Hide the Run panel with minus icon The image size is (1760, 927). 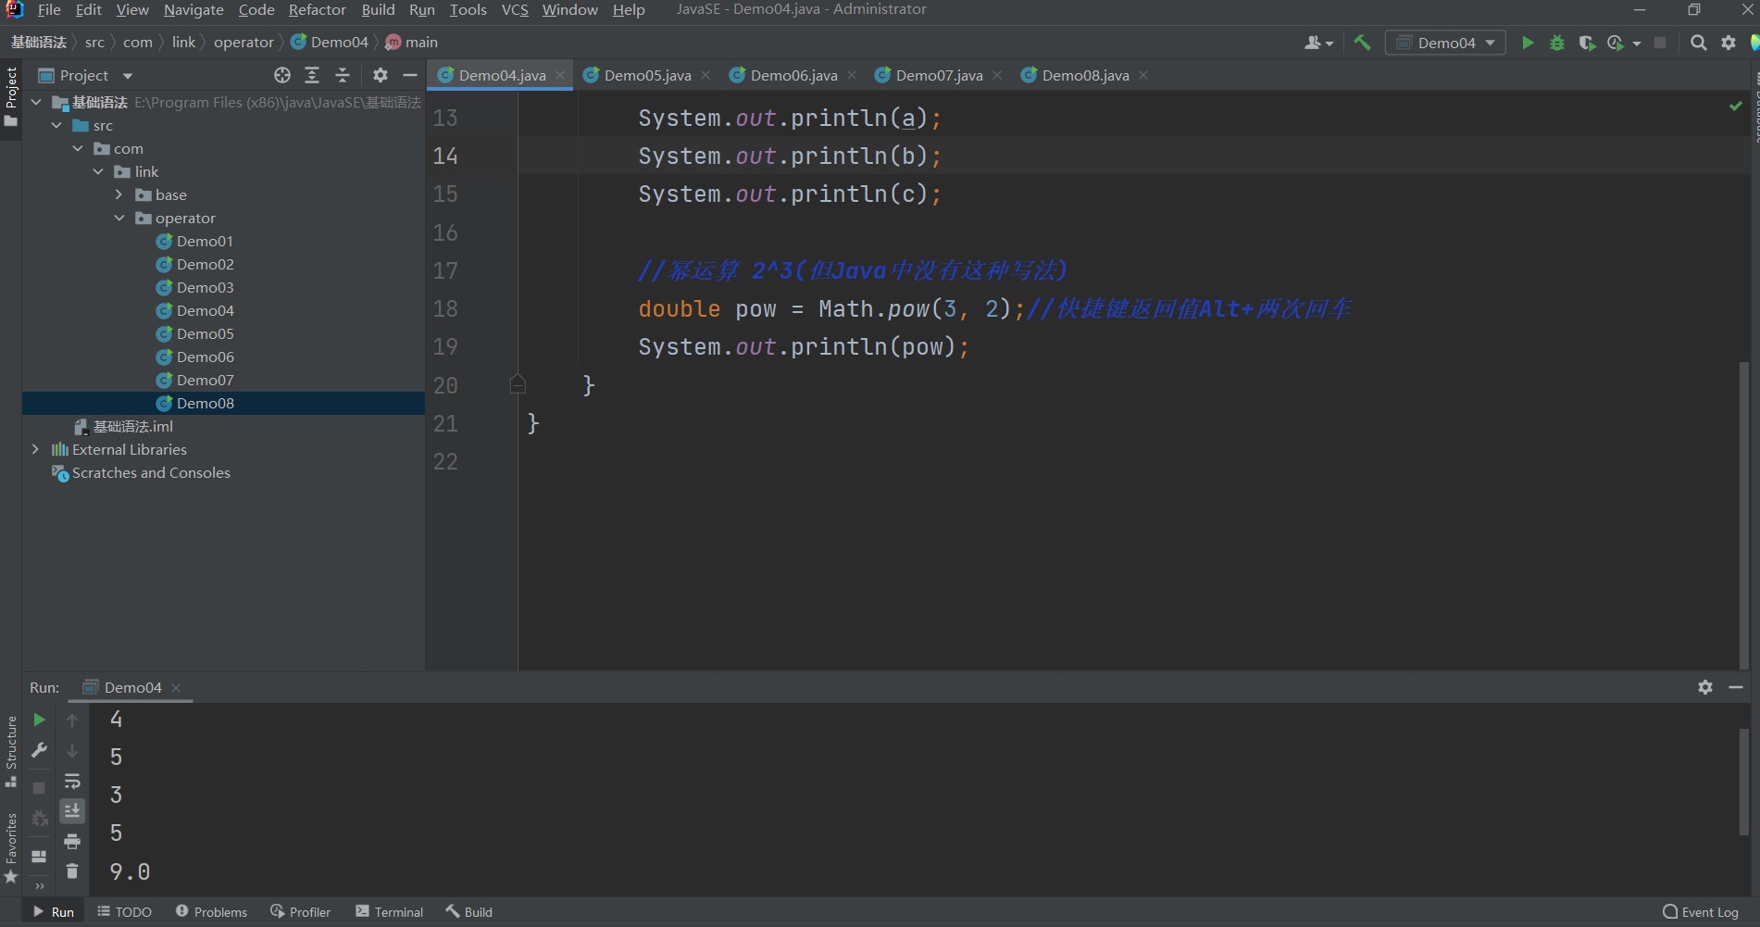(x=1736, y=687)
